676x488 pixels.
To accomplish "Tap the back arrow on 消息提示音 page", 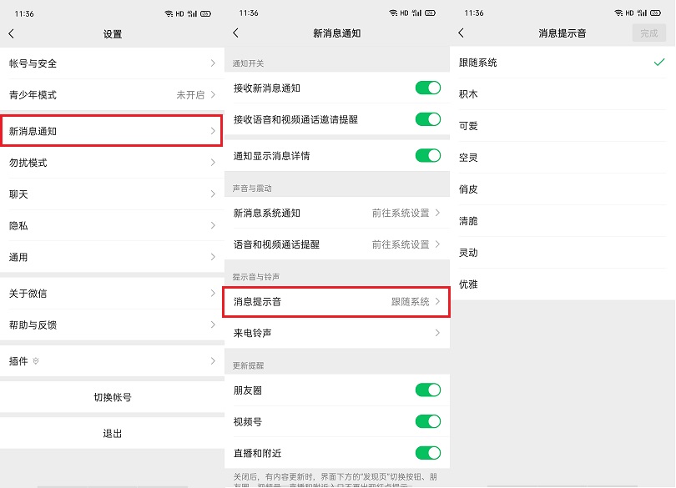I will (x=462, y=34).
